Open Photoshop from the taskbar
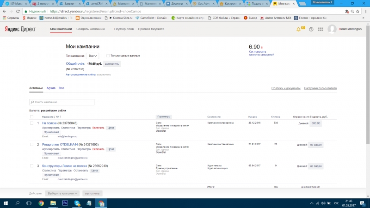 point(65,203)
